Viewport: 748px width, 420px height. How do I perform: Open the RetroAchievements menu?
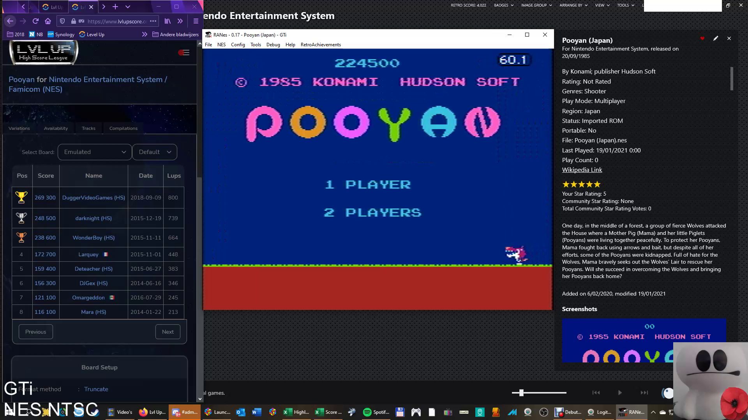(x=321, y=45)
